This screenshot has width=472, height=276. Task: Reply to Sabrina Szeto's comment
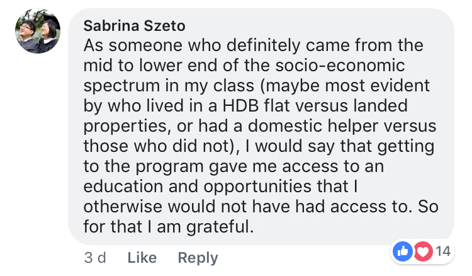coord(198,258)
